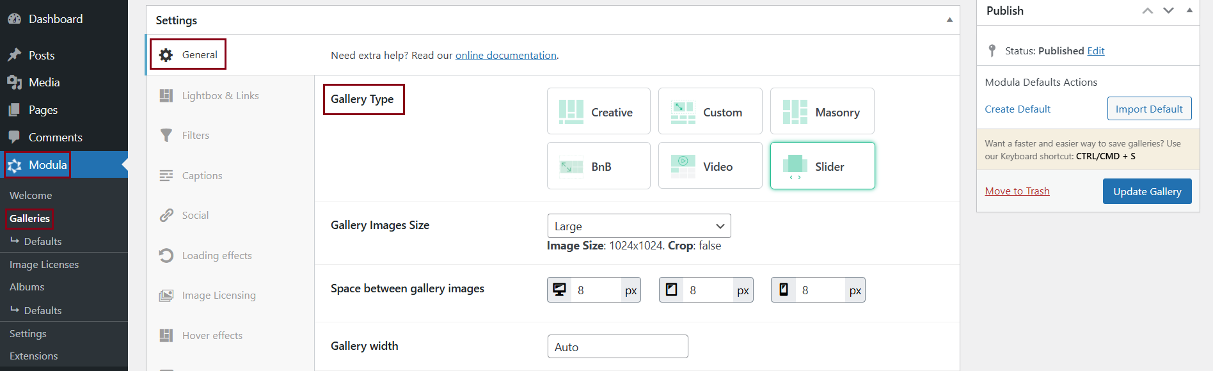This screenshot has width=1213, height=371.
Task: Click the Loading effects spinner icon
Action: pos(166,255)
